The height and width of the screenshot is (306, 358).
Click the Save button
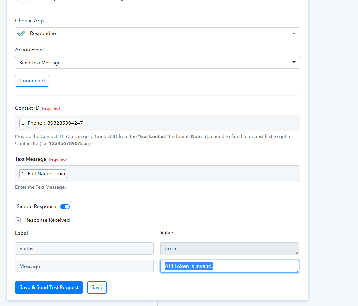(97, 287)
